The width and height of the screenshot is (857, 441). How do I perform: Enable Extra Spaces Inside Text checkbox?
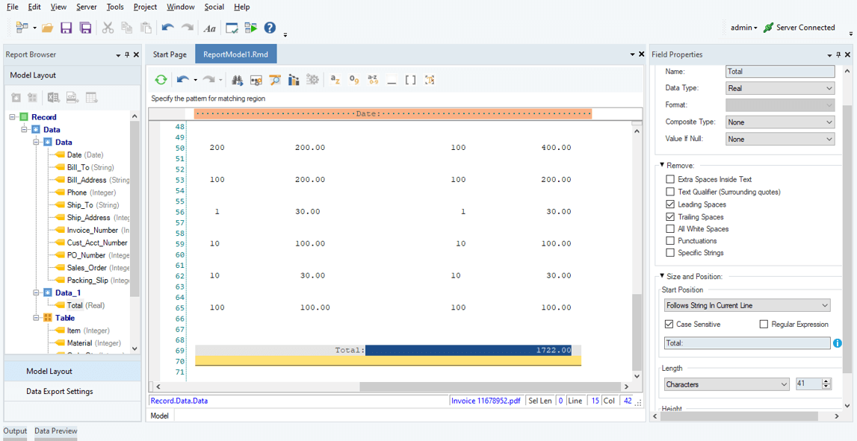pyautogui.click(x=670, y=179)
